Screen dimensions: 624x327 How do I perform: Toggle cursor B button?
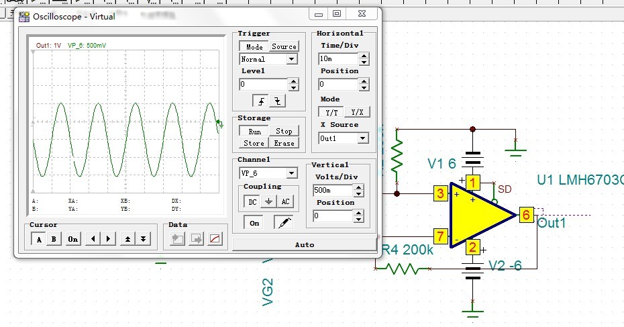click(54, 239)
